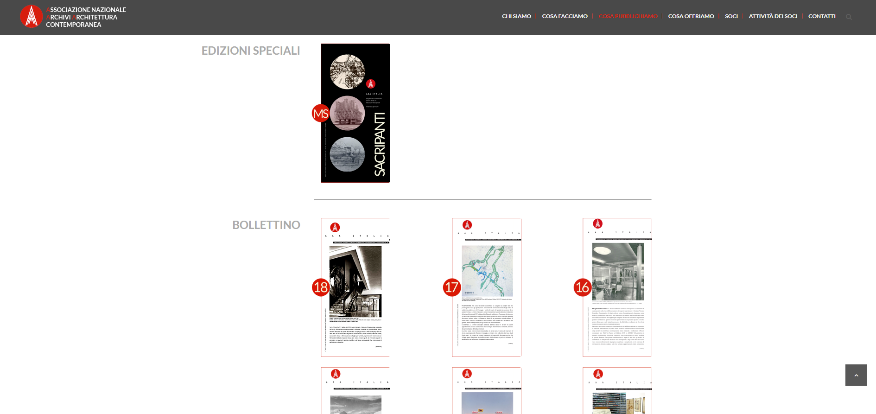Open the Cosa Facciamo menu
Image resolution: width=876 pixels, height=414 pixels.
point(565,16)
